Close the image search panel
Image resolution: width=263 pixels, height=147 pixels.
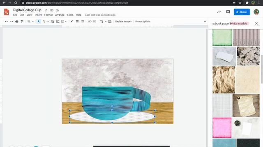pos(256,24)
